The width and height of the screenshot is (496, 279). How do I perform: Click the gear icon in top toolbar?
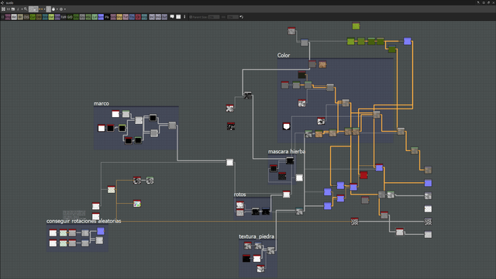(x=61, y=9)
